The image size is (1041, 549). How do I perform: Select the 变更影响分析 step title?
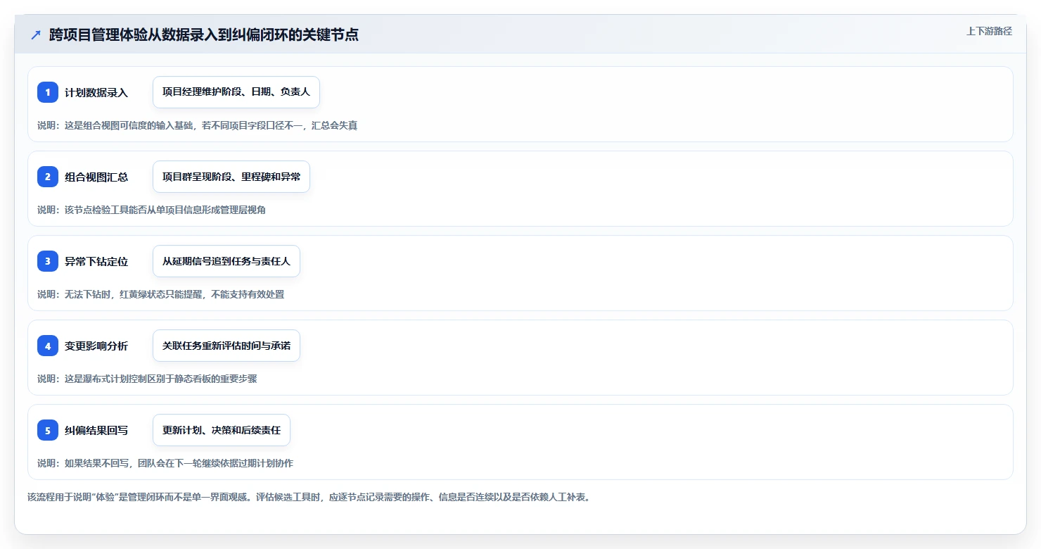click(x=96, y=346)
